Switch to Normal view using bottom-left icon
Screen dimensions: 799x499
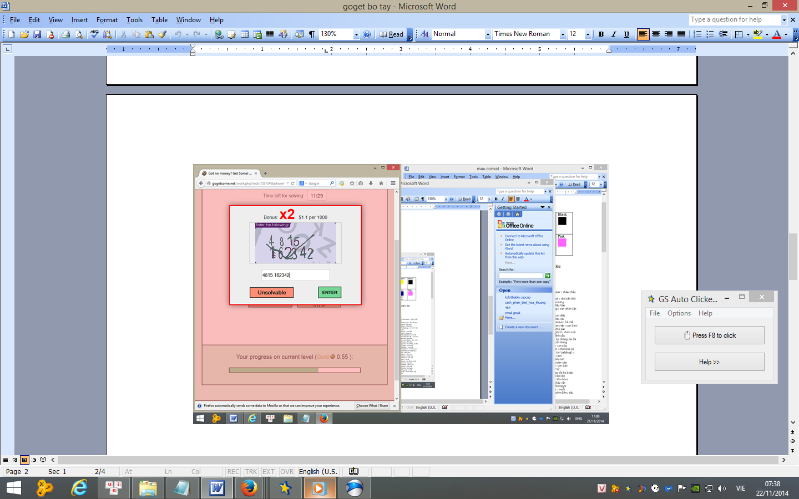coord(6,460)
